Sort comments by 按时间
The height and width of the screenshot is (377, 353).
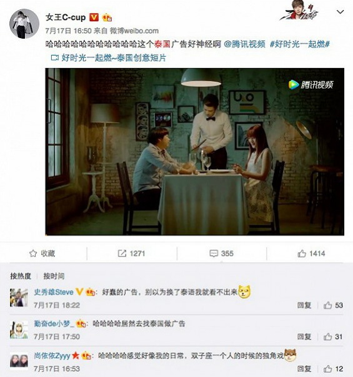tap(54, 276)
